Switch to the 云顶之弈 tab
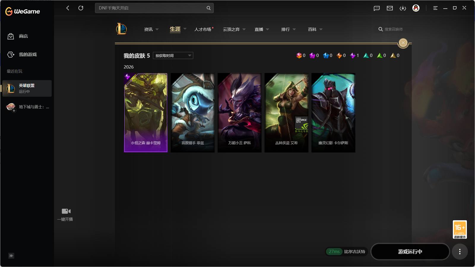 (x=231, y=29)
